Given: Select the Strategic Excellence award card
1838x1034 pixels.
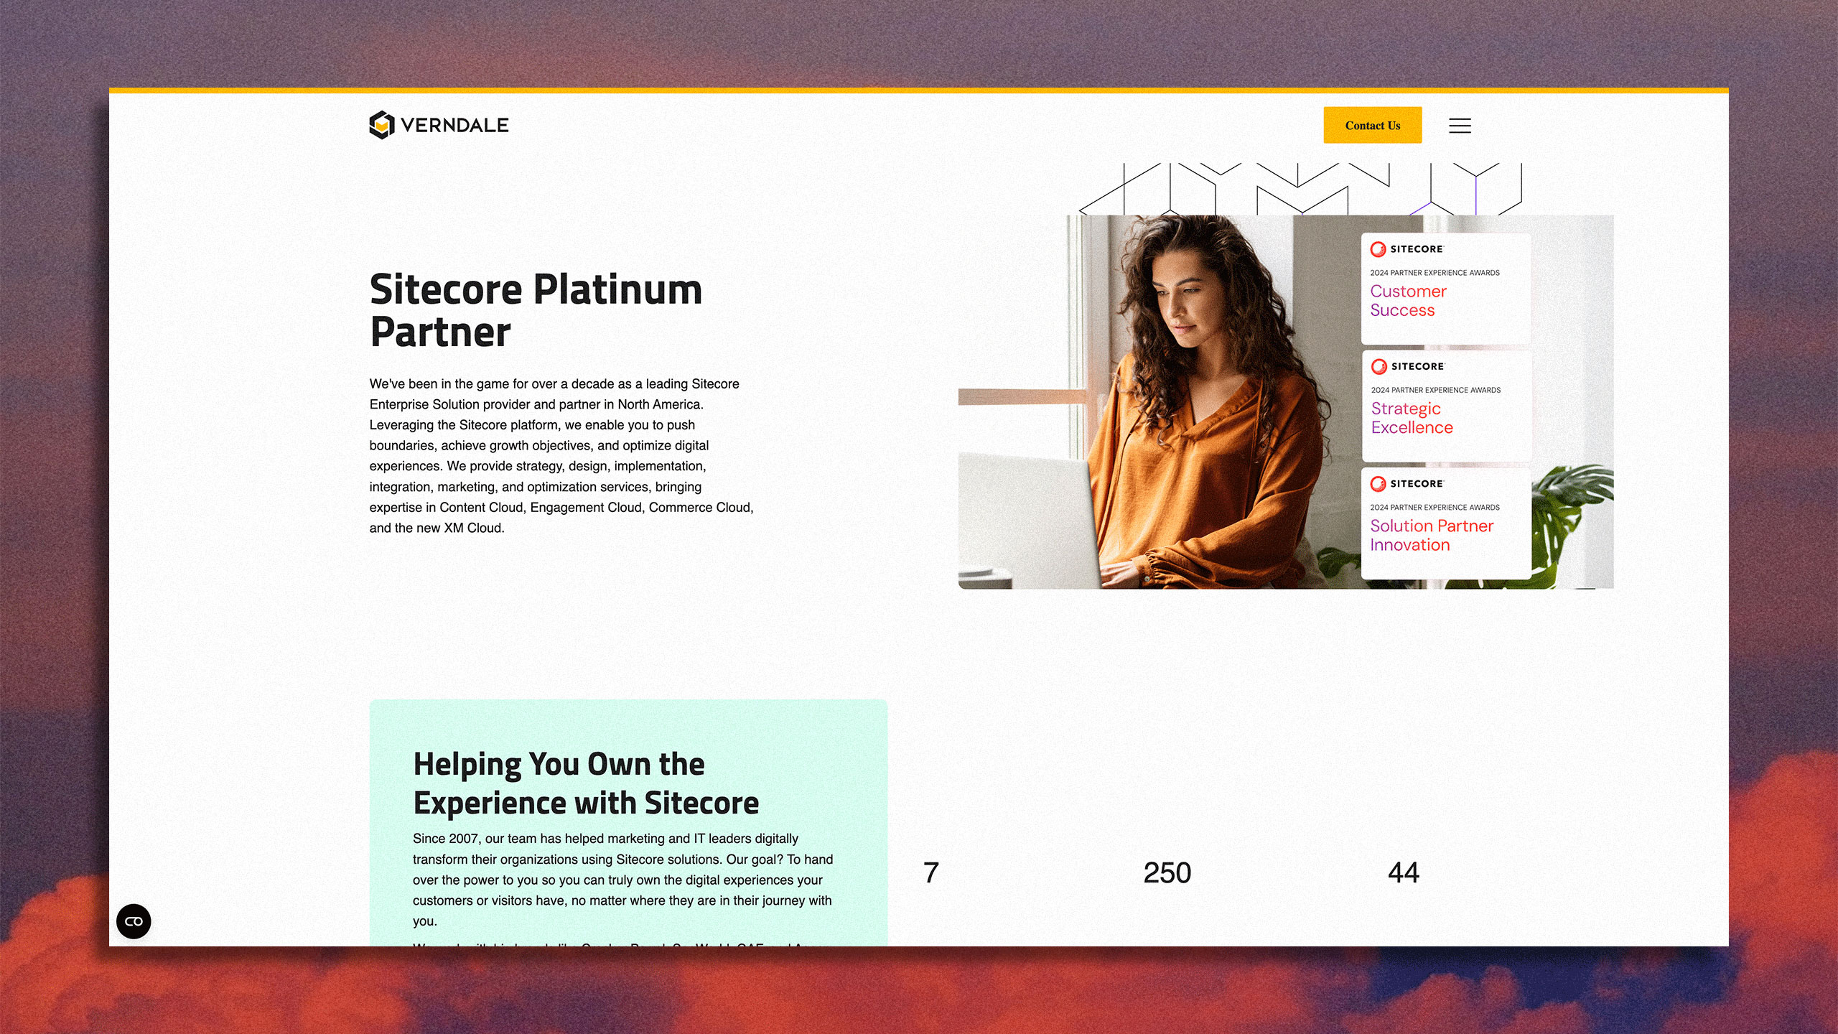Looking at the screenshot, I should (x=1447, y=406).
